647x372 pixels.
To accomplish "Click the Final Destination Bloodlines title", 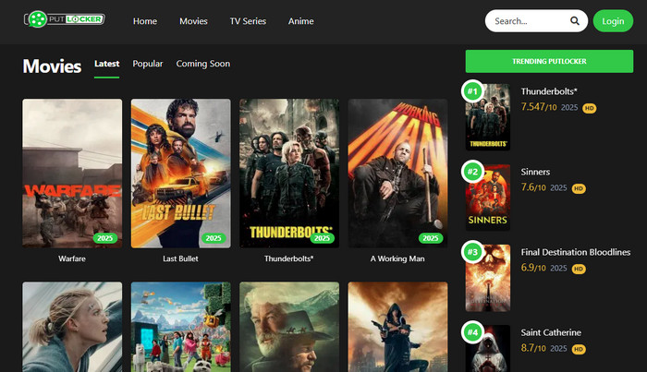I will click(576, 252).
